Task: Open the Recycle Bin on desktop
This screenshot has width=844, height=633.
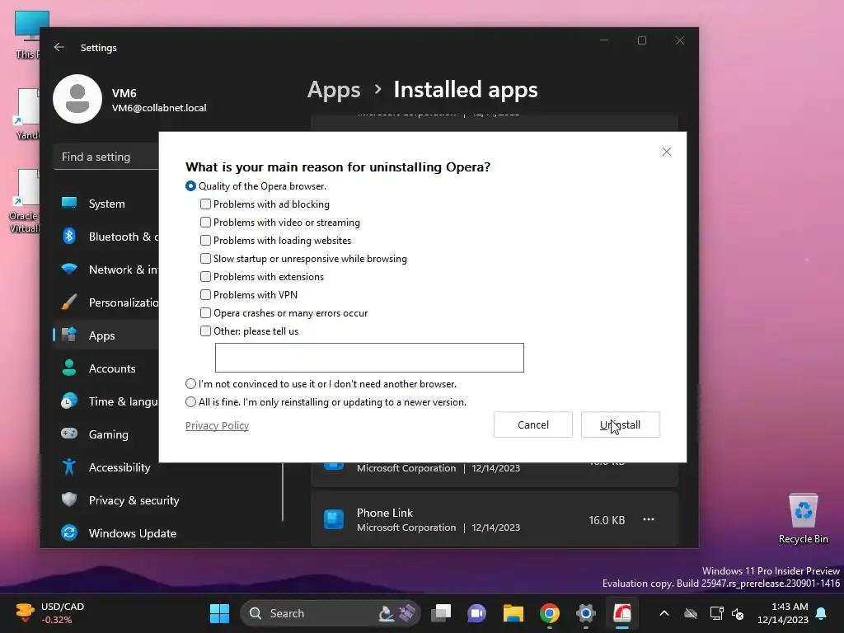Action: pos(803,519)
